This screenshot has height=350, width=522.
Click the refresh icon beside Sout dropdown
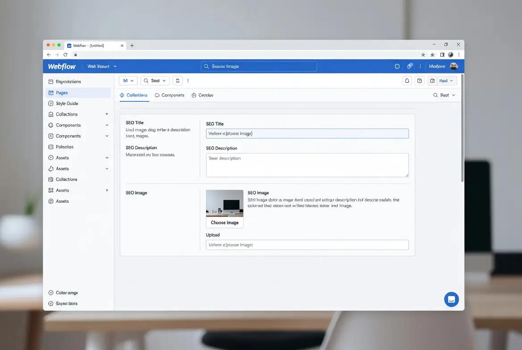point(178,80)
